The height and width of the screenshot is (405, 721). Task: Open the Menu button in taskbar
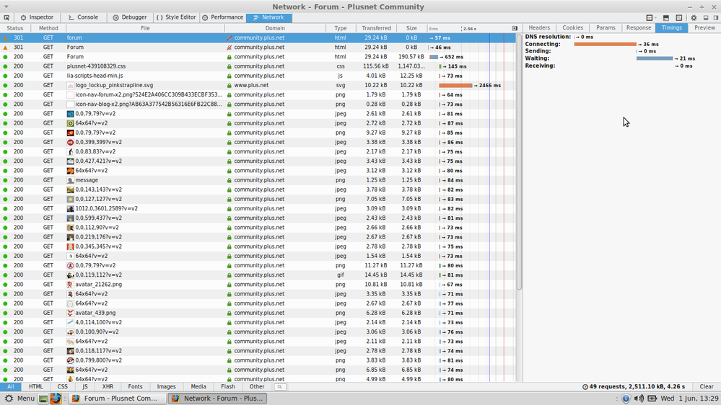[19, 398]
